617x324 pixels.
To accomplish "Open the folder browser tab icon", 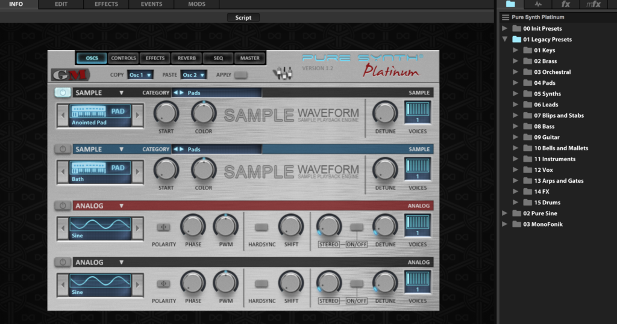I will [x=510, y=4].
